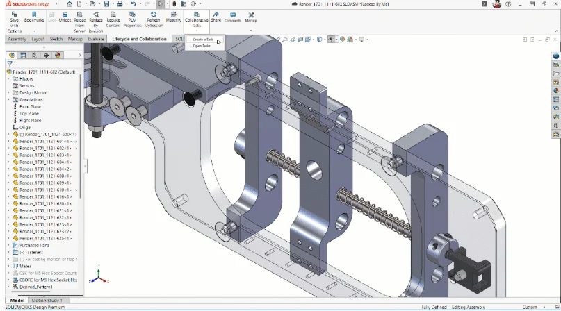Open the Motion Study 1 tab
Screen dimensions: 561x311
tap(46, 301)
